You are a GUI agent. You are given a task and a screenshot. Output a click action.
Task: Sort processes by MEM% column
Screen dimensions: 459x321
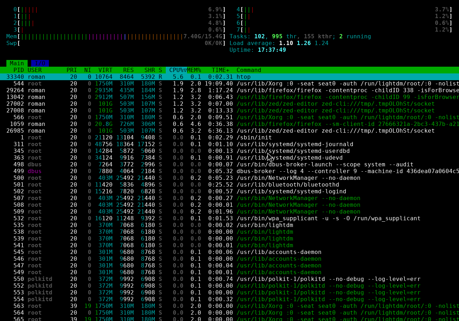pos(194,70)
